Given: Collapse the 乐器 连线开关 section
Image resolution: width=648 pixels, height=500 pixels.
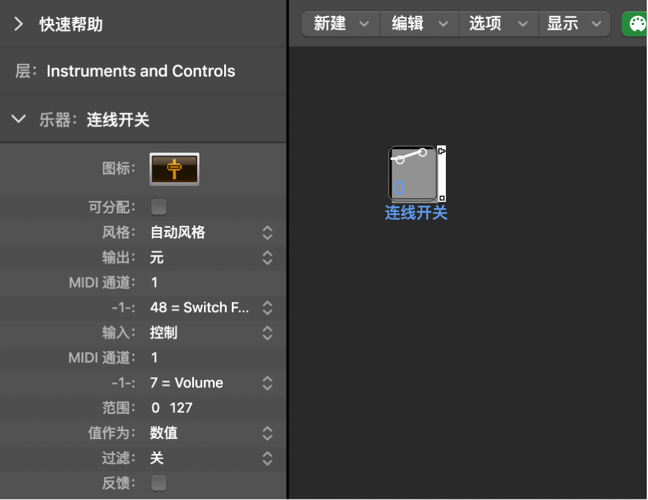Looking at the screenshot, I should point(18,119).
